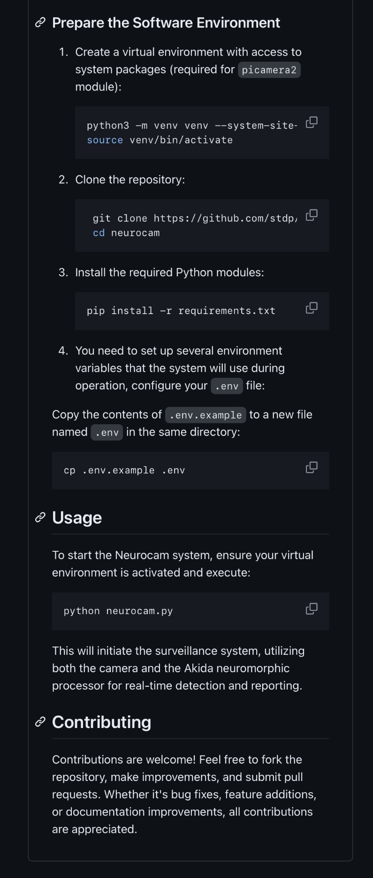
Task: Copy the cp .env.example command
Action: (312, 467)
